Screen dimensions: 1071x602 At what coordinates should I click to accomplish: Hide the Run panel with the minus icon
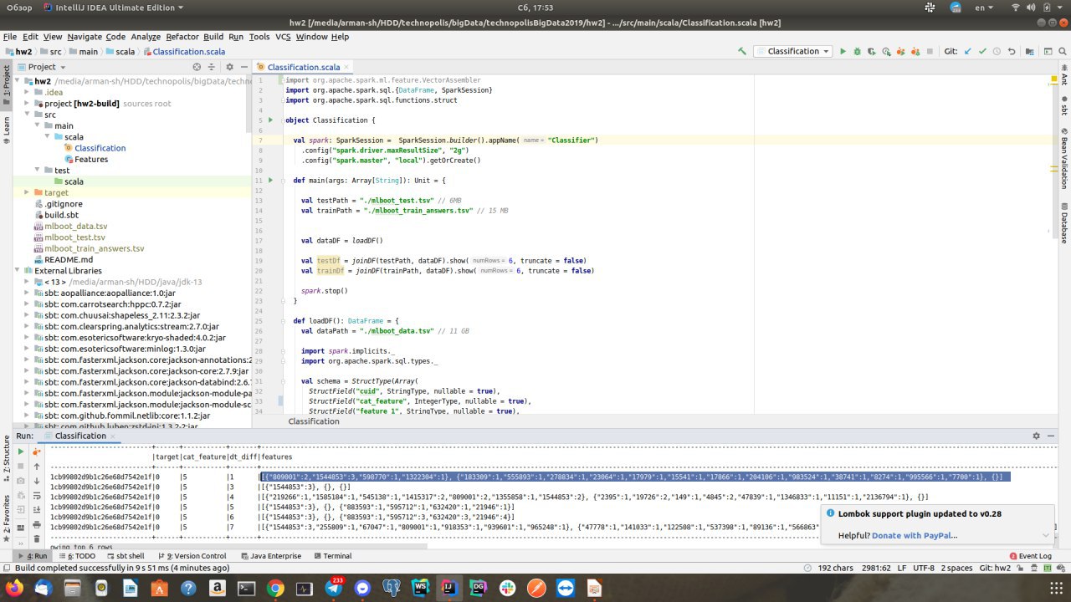(x=1052, y=436)
